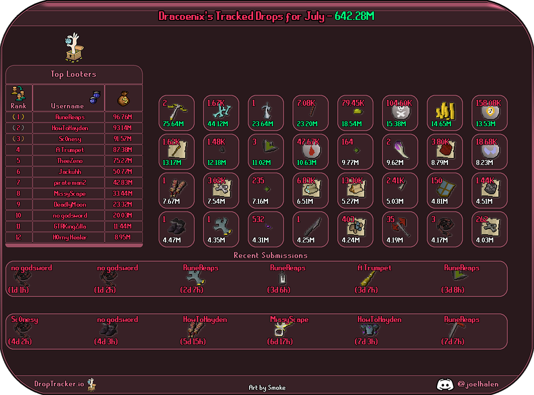Viewport: 534px width, 395px height.
Task: Select the rune tile worth 13.53M
Action: pos(489,113)
